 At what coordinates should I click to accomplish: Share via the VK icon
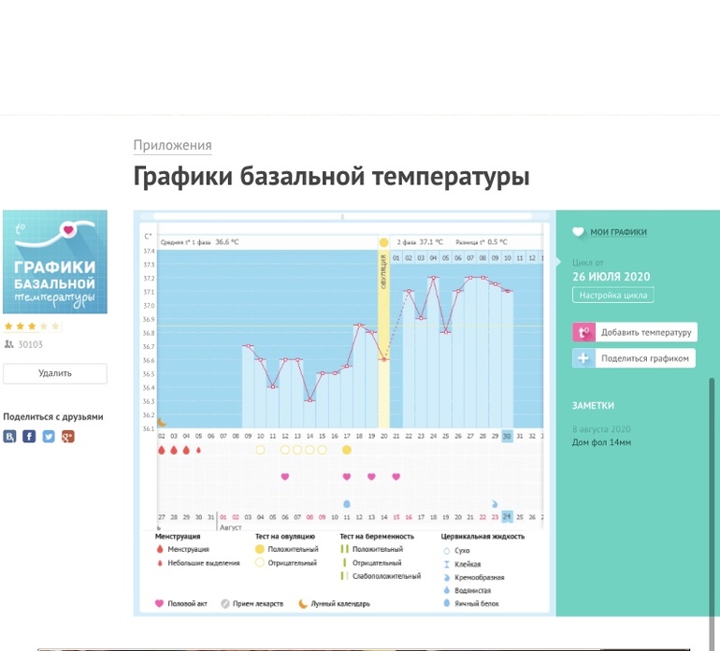point(10,436)
